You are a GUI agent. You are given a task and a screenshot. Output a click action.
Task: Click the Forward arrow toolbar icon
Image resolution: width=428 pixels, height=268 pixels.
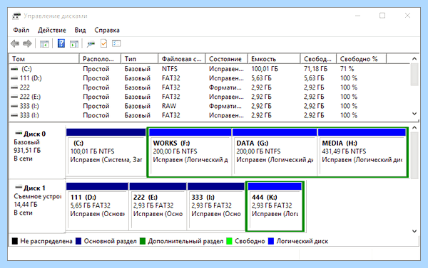tap(27, 43)
